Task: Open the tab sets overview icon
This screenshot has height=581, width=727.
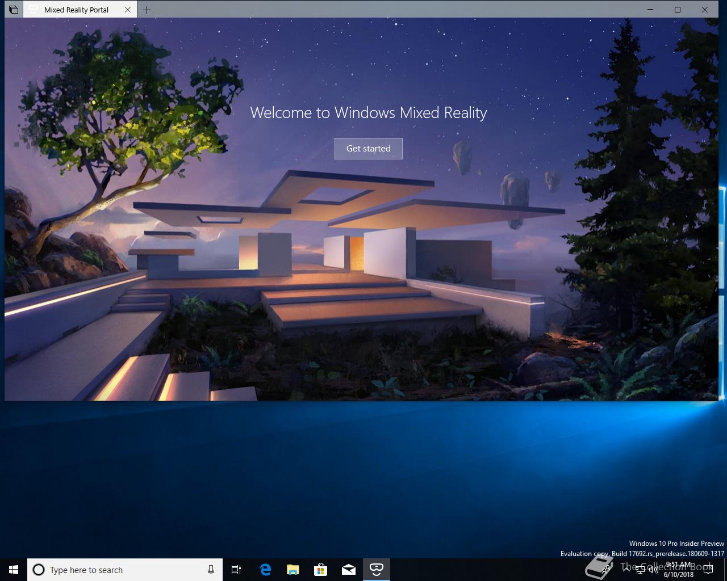Action: [14, 10]
